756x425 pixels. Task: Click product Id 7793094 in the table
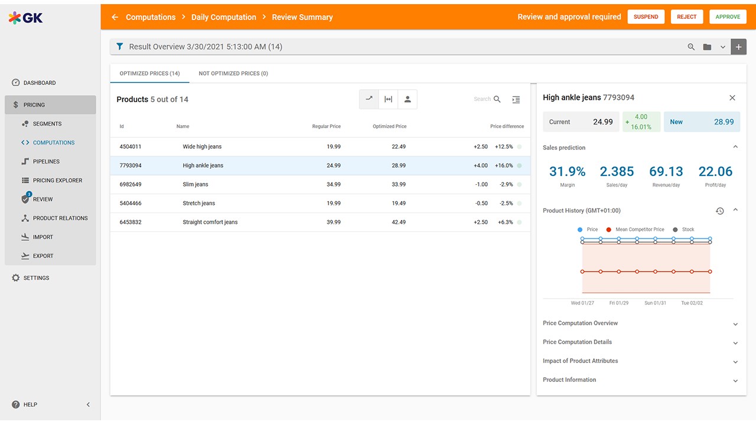[x=131, y=166]
